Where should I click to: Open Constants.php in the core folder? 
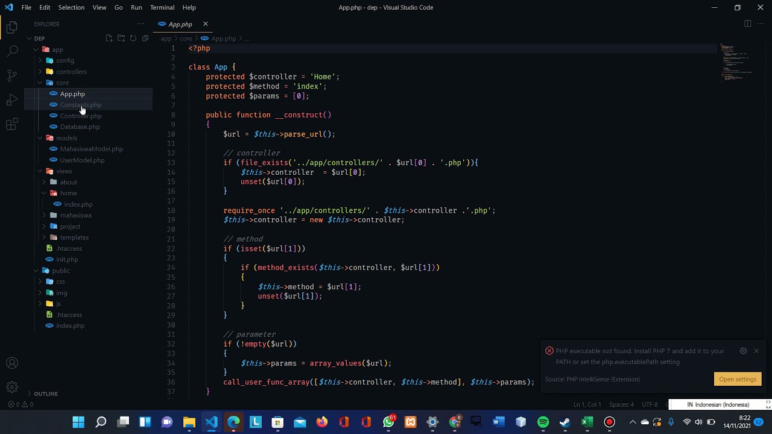coord(81,105)
